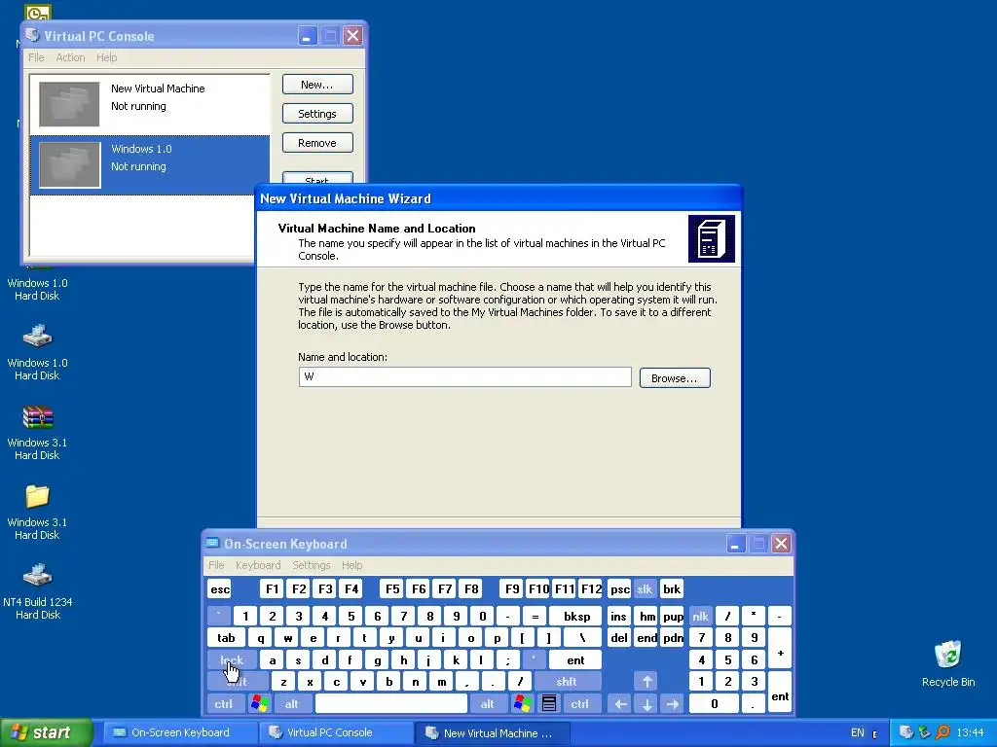Toggle the left shft key
The width and height of the screenshot is (997, 747).
click(x=238, y=682)
